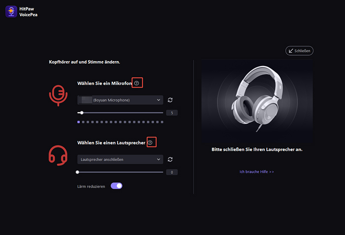
Task: Click the HitPaw VoicePea app logo
Action: point(11,11)
